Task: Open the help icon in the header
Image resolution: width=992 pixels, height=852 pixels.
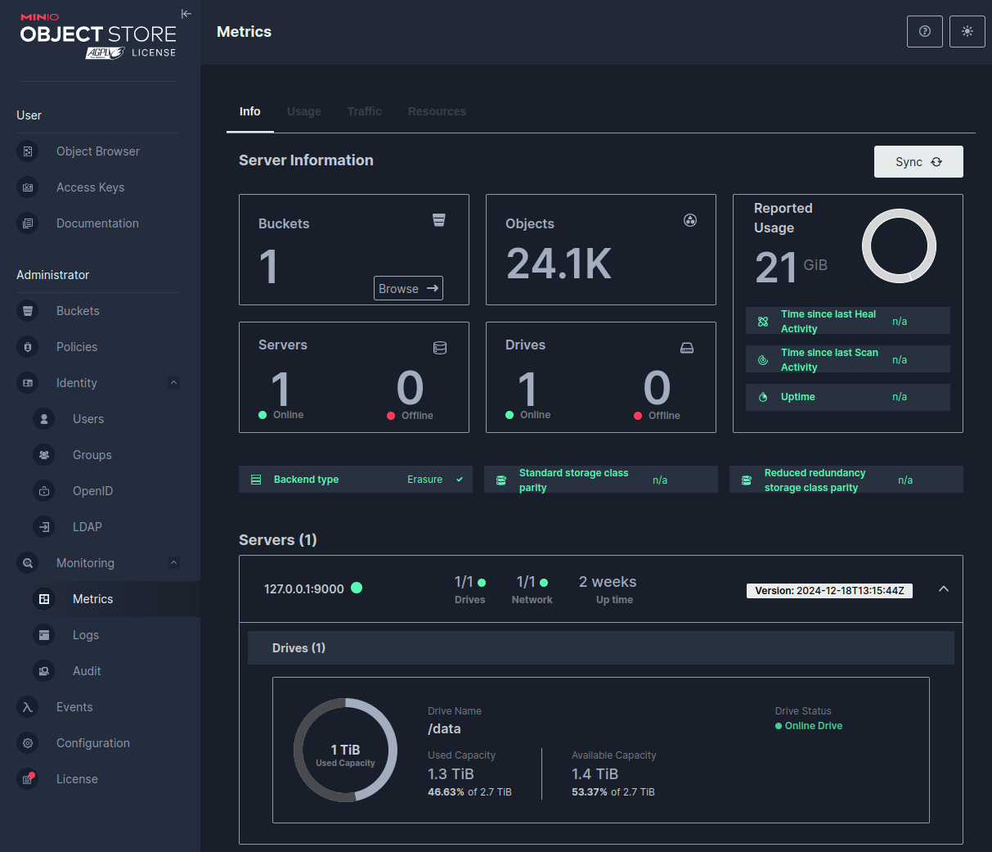Action: [x=925, y=31]
